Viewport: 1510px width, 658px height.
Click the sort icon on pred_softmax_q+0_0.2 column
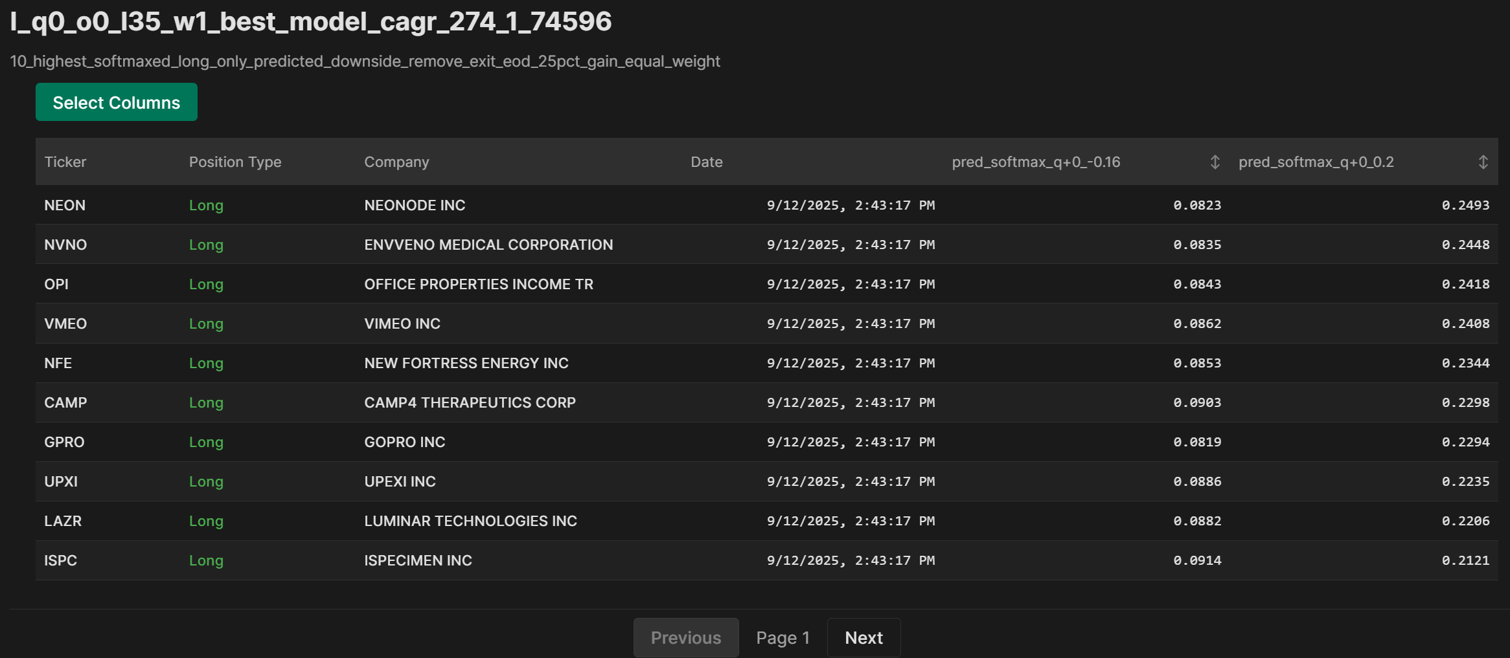(x=1484, y=162)
